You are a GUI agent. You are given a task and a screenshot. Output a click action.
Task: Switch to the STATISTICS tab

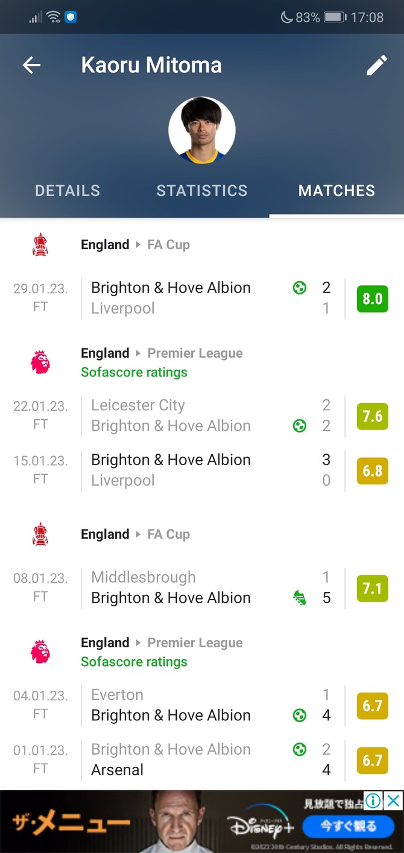coord(202,191)
